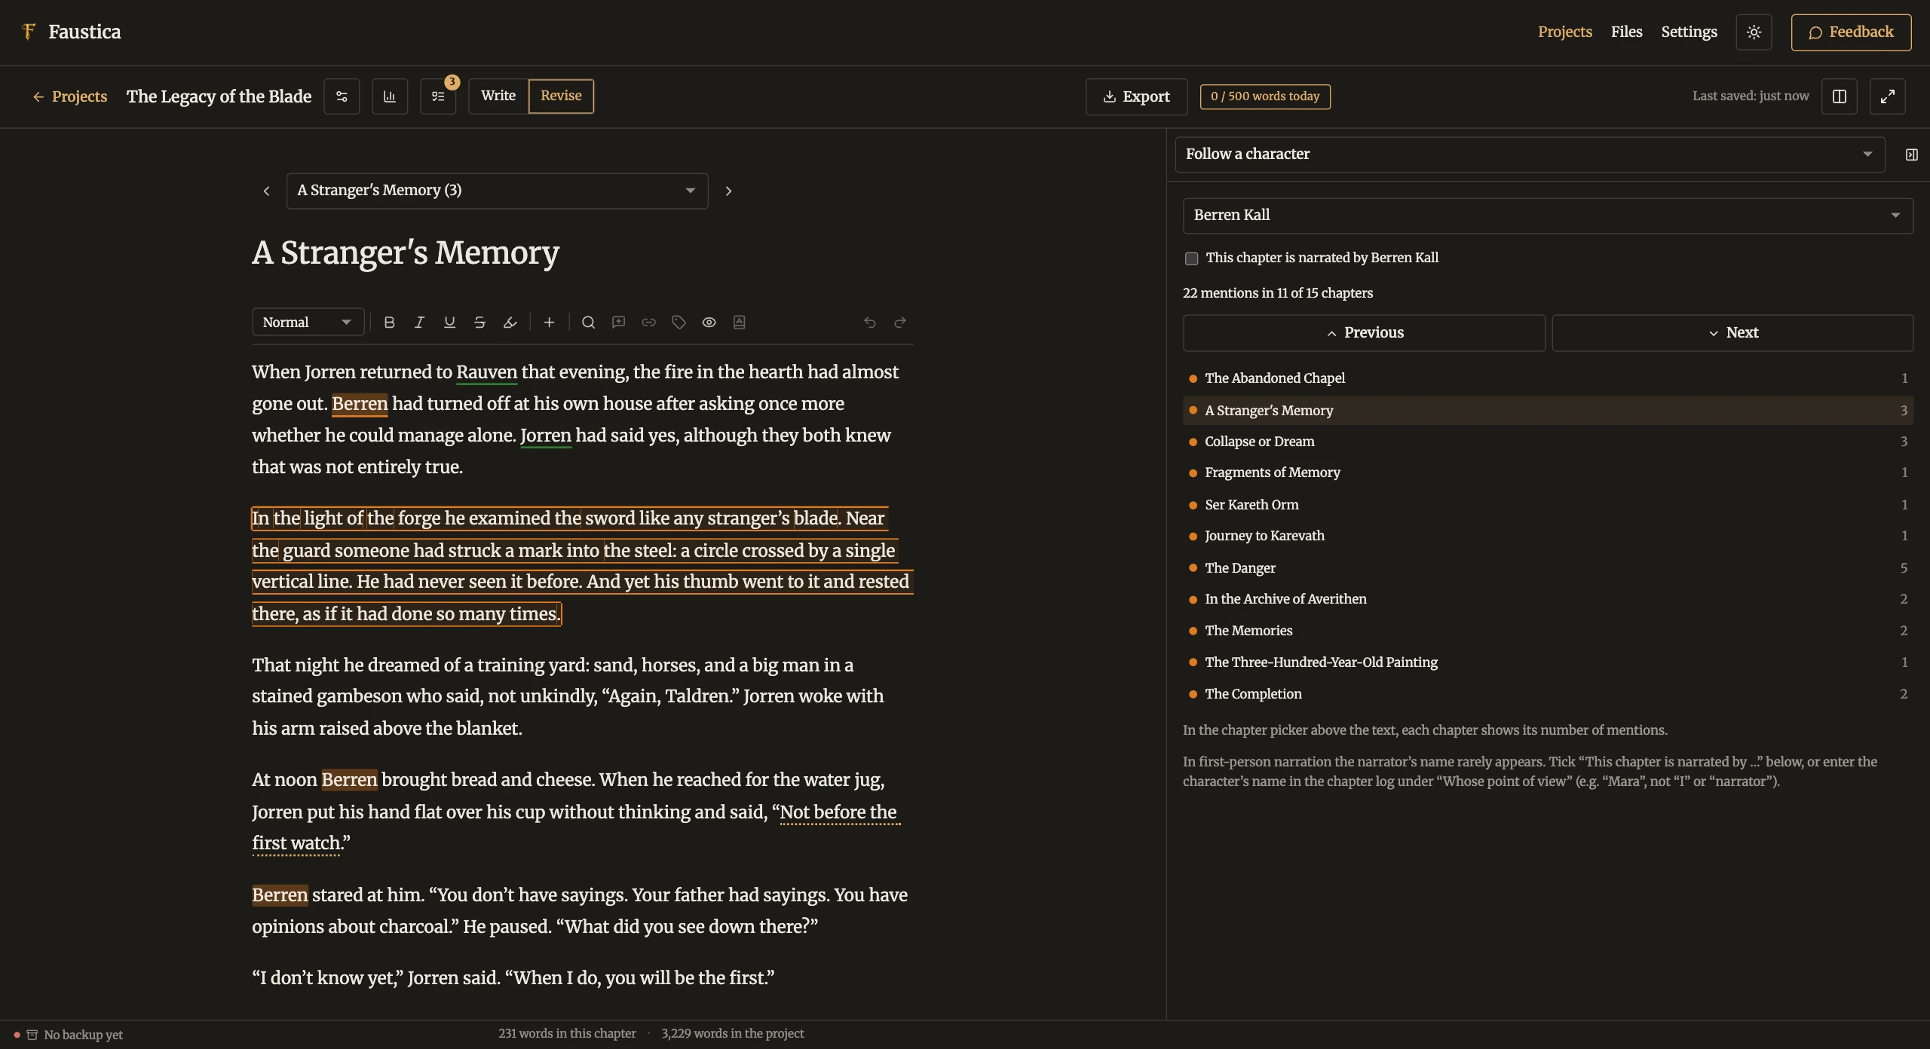The width and height of the screenshot is (1930, 1049).
Task: Add a comment via toolbar icon
Action: [x=619, y=323]
